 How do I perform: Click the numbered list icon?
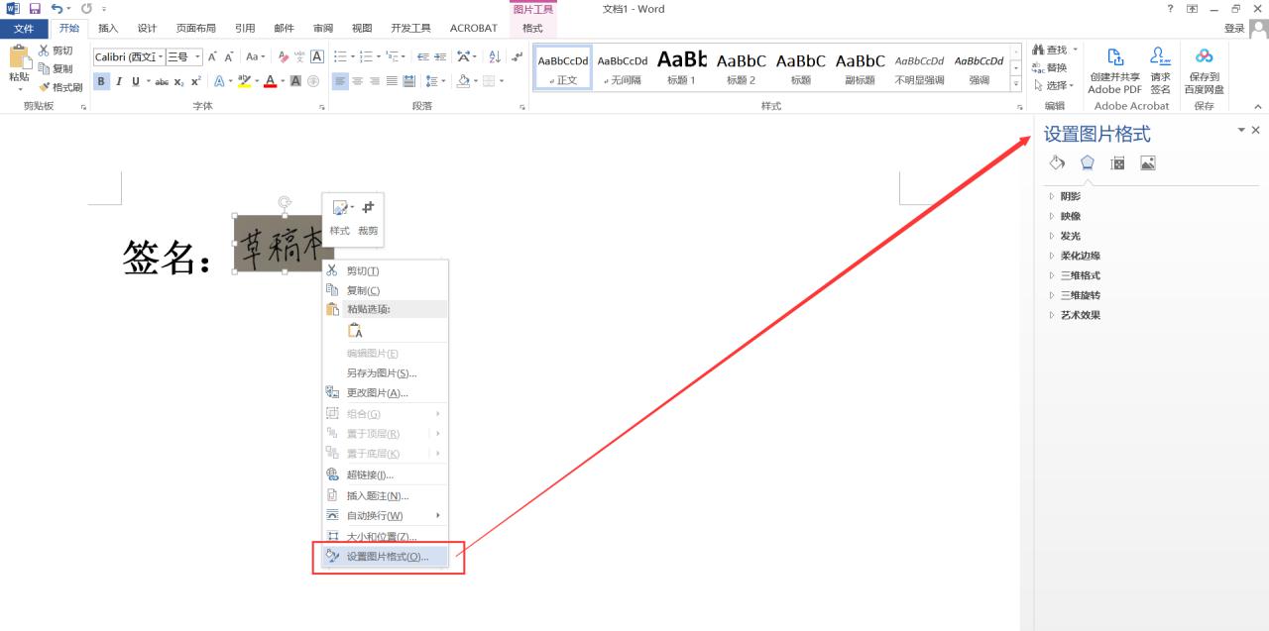pyautogui.click(x=366, y=56)
